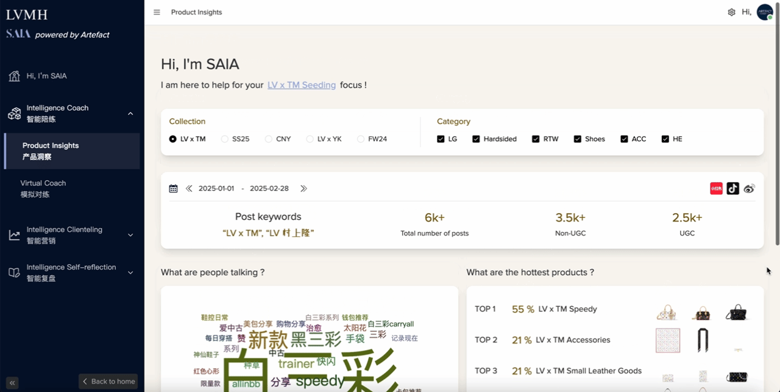The width and height of the screenshot is (780, 392).
Task: Select the SS25 collection radio
Action: click(x=225, y=139)
